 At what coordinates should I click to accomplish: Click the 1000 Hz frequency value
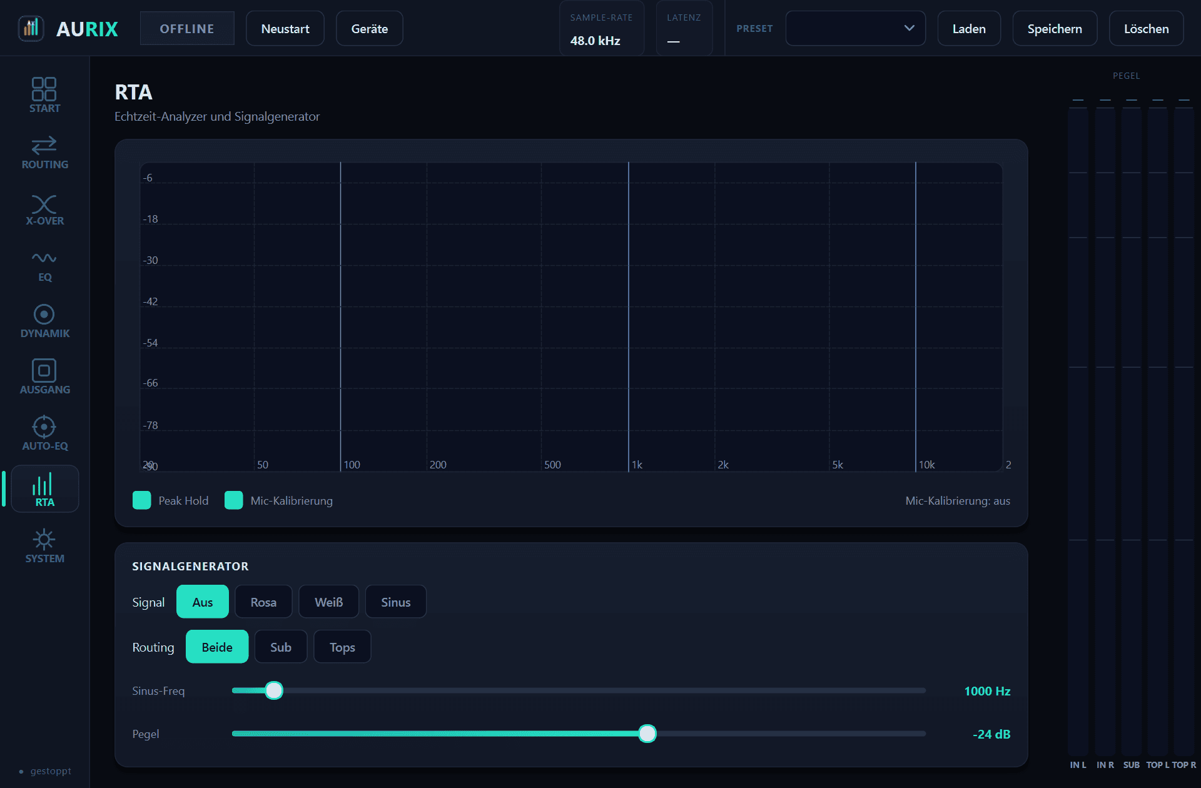(x=987, y=690)
